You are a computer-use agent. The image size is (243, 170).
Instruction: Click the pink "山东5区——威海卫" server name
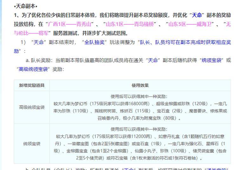[190, 24]
